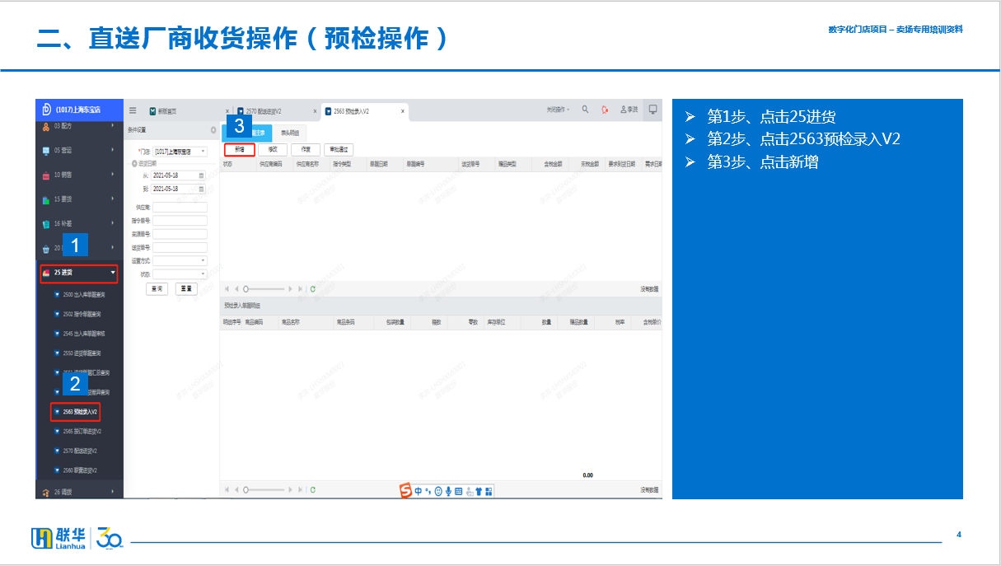Click the 新增 button
This screenshot has width=1001, height=566.
coord(239,150)
